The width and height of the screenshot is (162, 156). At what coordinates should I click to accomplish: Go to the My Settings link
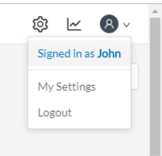(x=67, y=87)
